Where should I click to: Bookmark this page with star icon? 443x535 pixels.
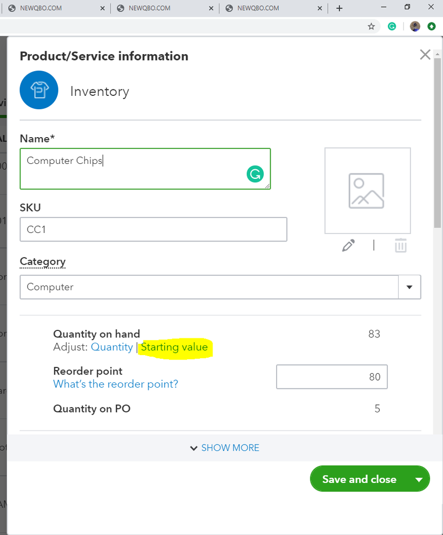pos(371,26)
